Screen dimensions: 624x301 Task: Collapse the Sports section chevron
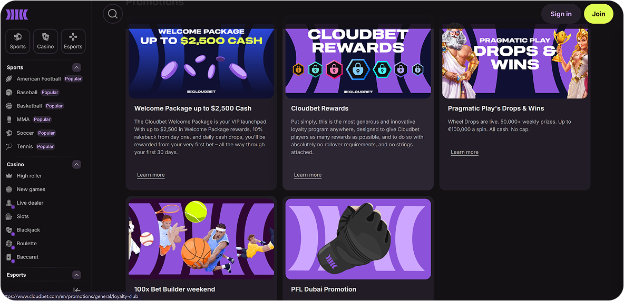[x=77, y=67]
